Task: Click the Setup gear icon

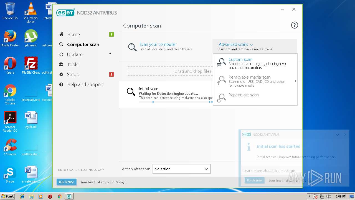Action: coord(61,74)
